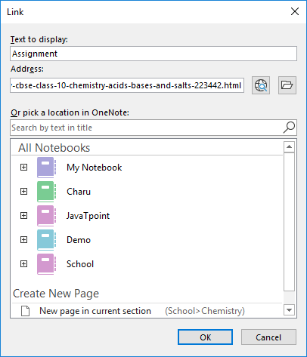Click the search magnifier icon in title search
This screenshot has height=357, width=307.
(289, 128)
